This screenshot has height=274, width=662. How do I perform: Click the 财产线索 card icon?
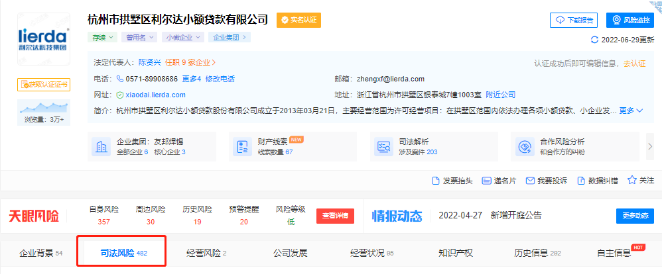[242, 147]
